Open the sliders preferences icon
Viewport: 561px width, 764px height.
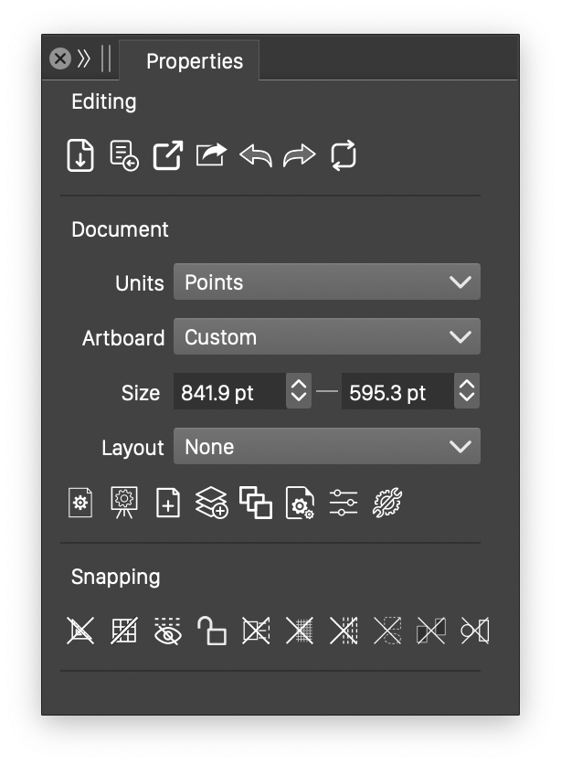pyautogui.click(x=344, y=503)
